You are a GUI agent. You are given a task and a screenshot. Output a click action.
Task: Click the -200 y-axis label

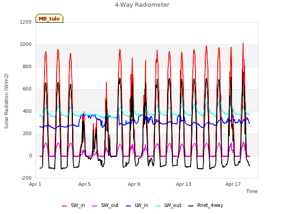pos(26,178)
